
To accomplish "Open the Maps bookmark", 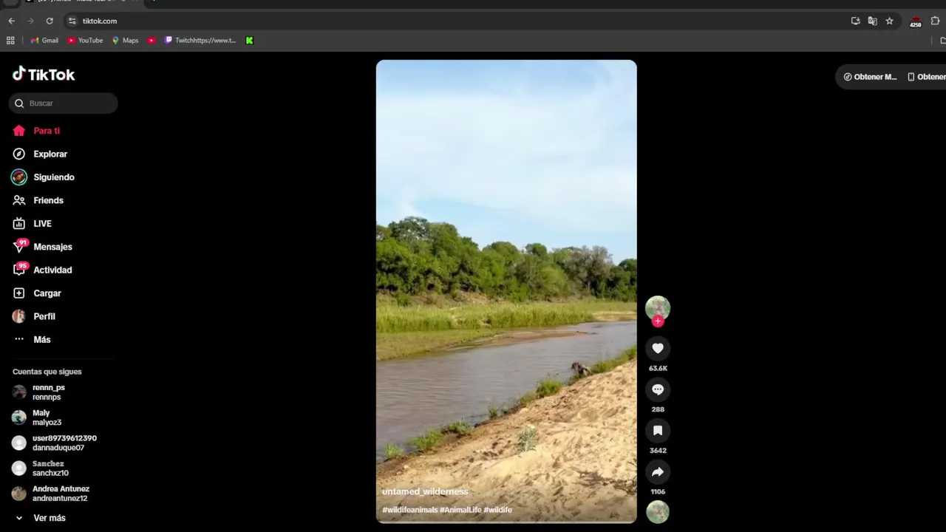I will pos(125,41).
